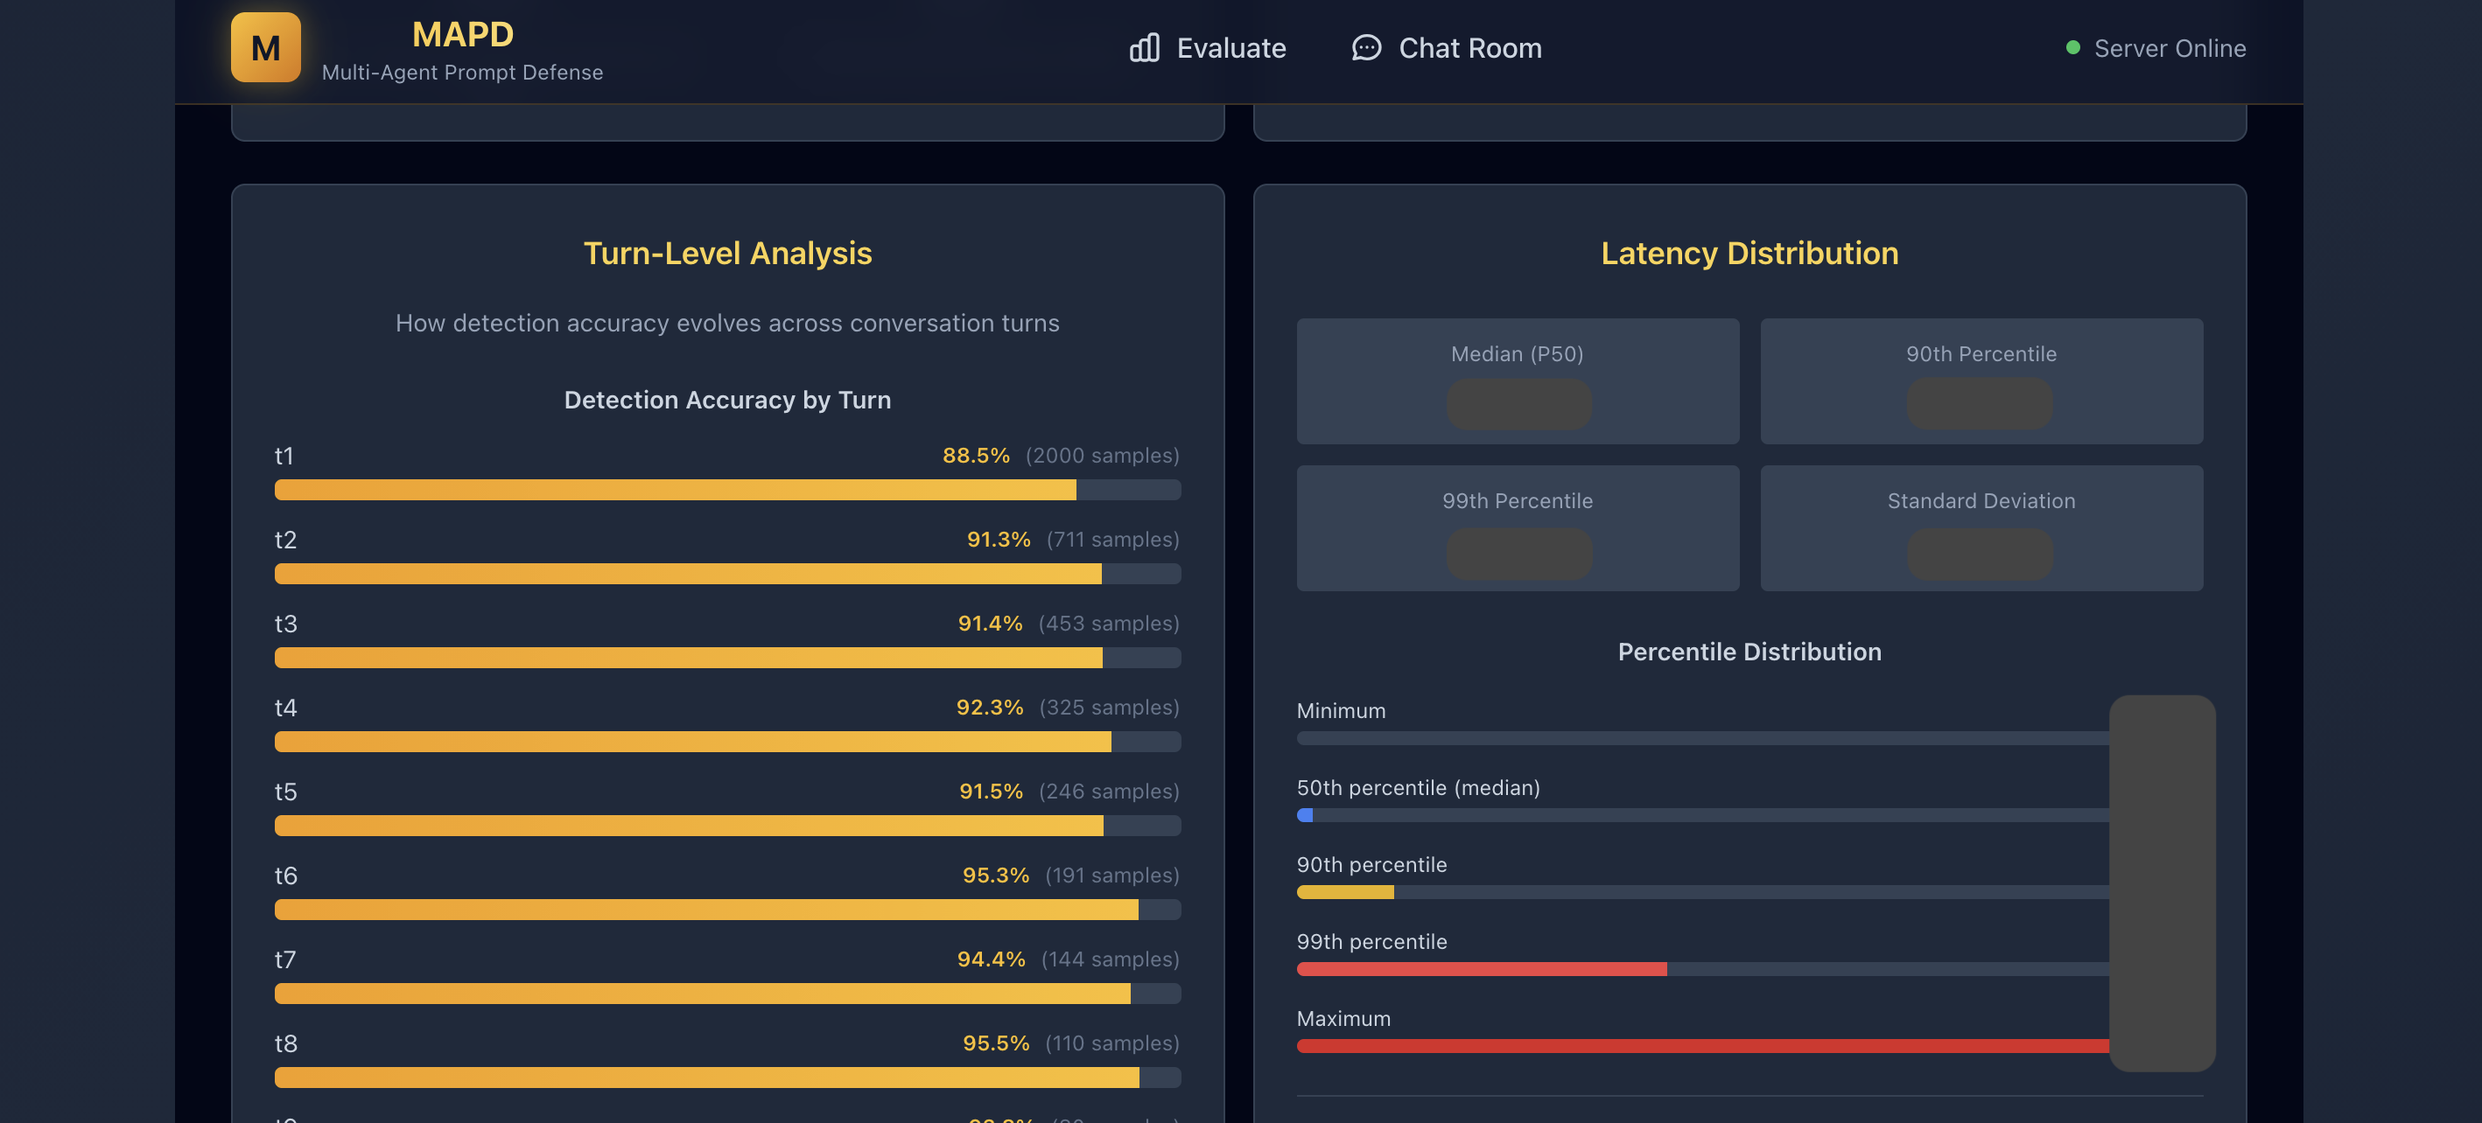
Task: Click the Turn-Level Analysis heading
Action: [x=726, y=254]
